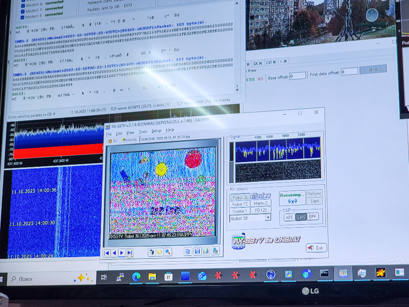Open the File menu in RX-SSTV
Viewport: 409px width, 307px height.
pos(109,134)
